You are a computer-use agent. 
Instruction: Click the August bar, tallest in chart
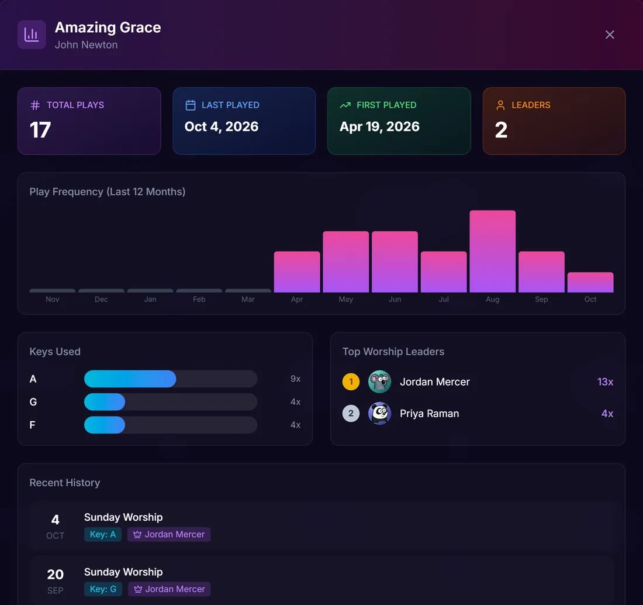click(x=493, y=251)
